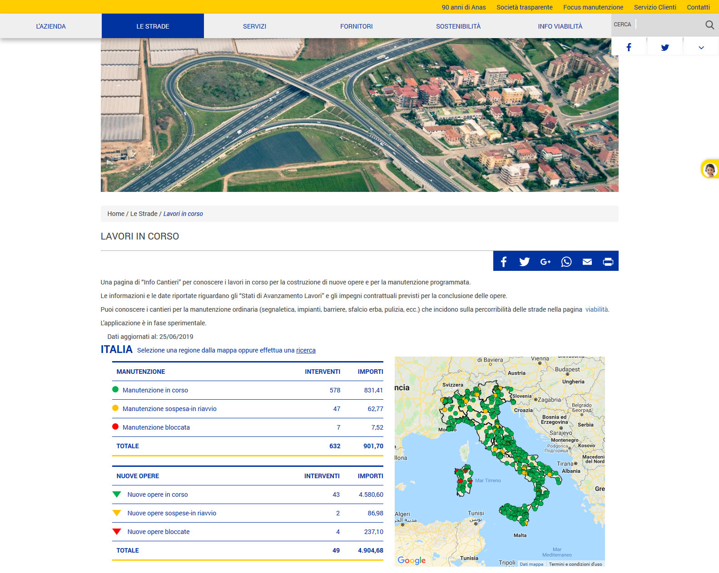
Task: Click interventi value 578
Action: 335,390
